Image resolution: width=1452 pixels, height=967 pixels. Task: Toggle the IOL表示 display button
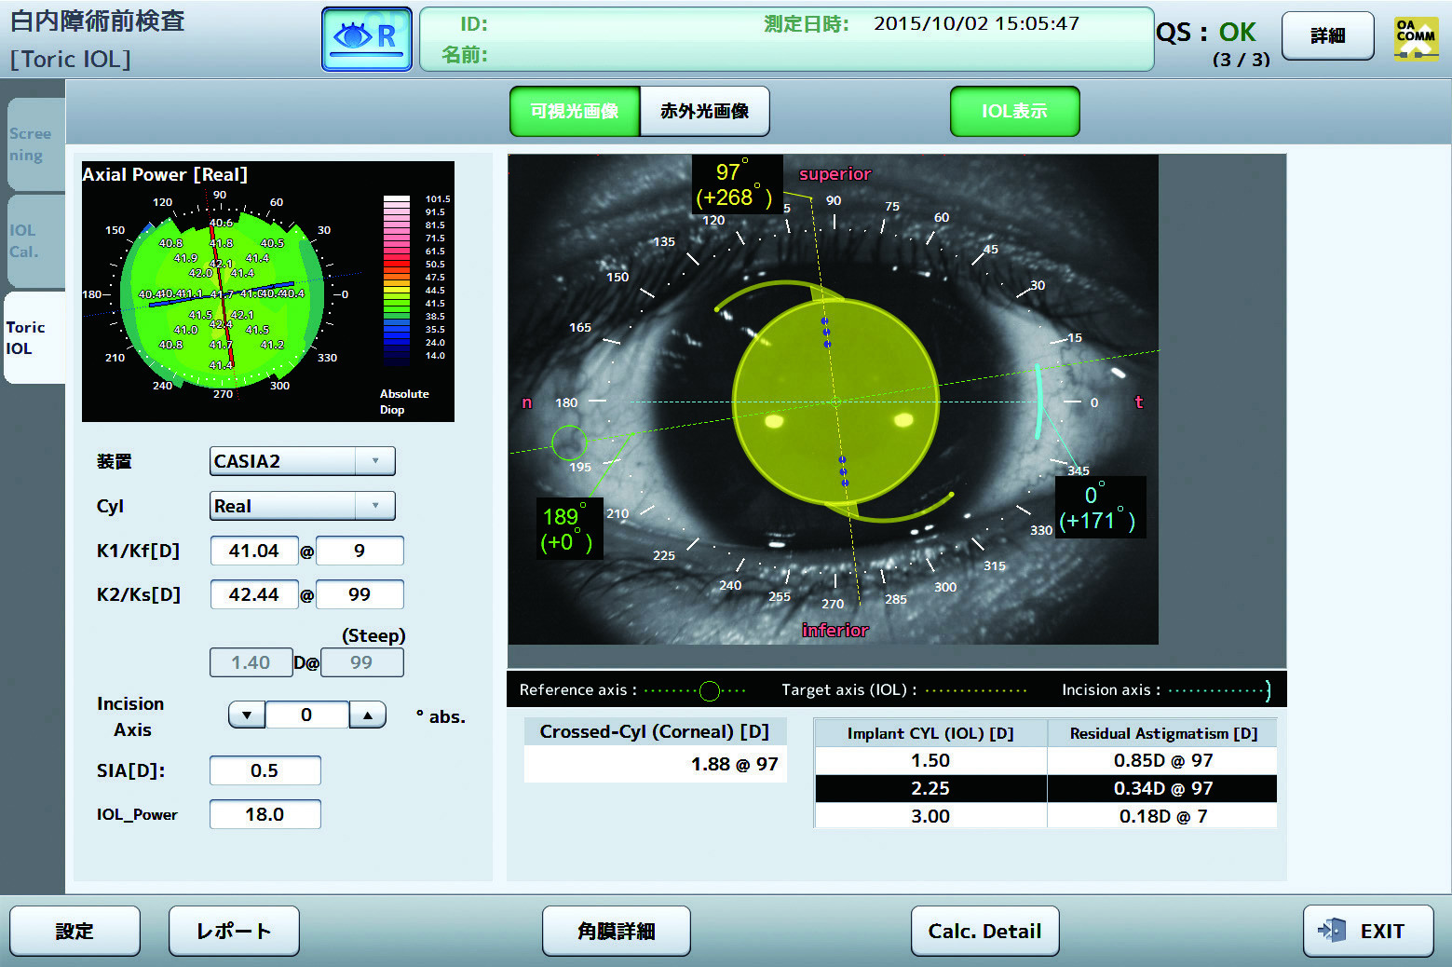pyautogui.click(x=1014, y=112)
